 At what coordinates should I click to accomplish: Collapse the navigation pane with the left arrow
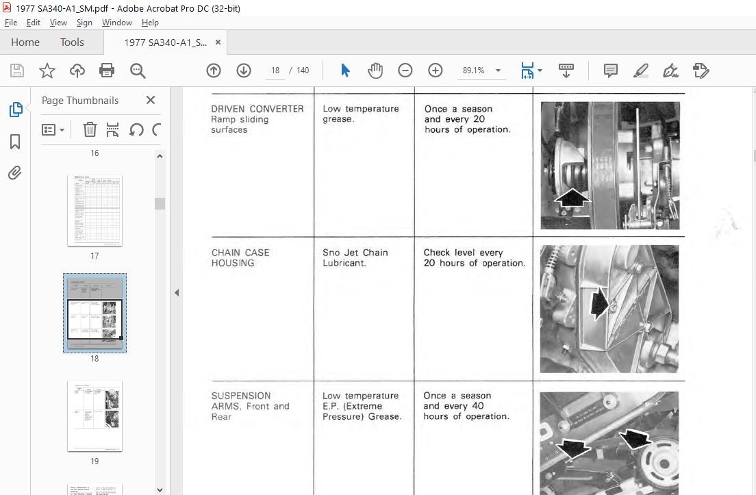coord(177,292)
